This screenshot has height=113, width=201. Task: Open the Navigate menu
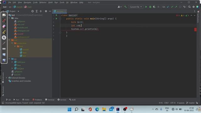coord(27,3)
